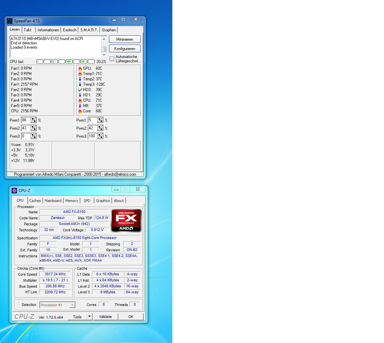This screenshot has width=384, height=343.
Task: Click the Validate button
Action: click(x=106, y=317)
